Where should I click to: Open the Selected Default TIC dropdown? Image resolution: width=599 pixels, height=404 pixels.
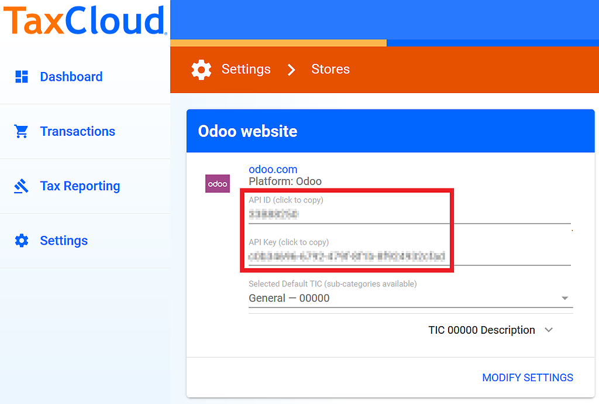pyautogui.click(x=409, y=298)
